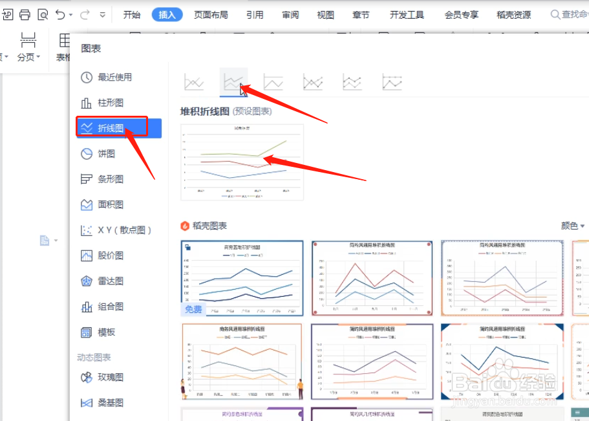Click the 图表 dialog title
Viewport: 589px width, 421px height.
91,49
